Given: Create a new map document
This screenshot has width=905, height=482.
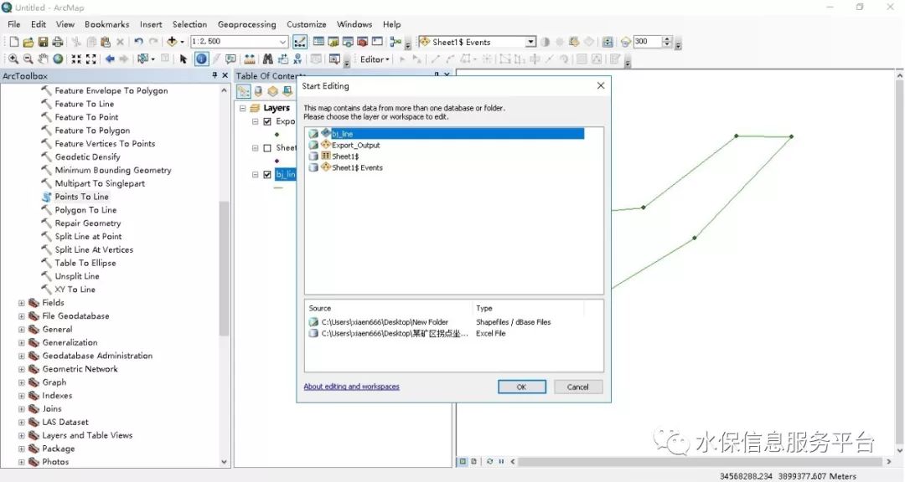Looking at the screenshot, I should [14, 42].
